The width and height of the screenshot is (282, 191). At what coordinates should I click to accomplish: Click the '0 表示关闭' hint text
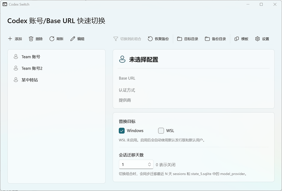(x=166, y=165)
